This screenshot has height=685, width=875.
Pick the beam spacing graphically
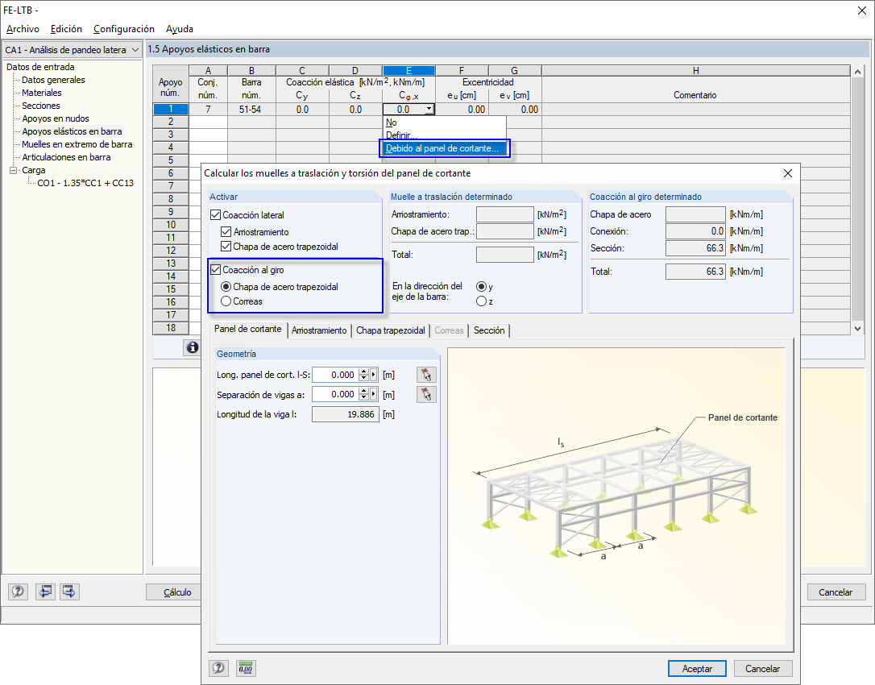pyautogui.click(x=426, y=395)
